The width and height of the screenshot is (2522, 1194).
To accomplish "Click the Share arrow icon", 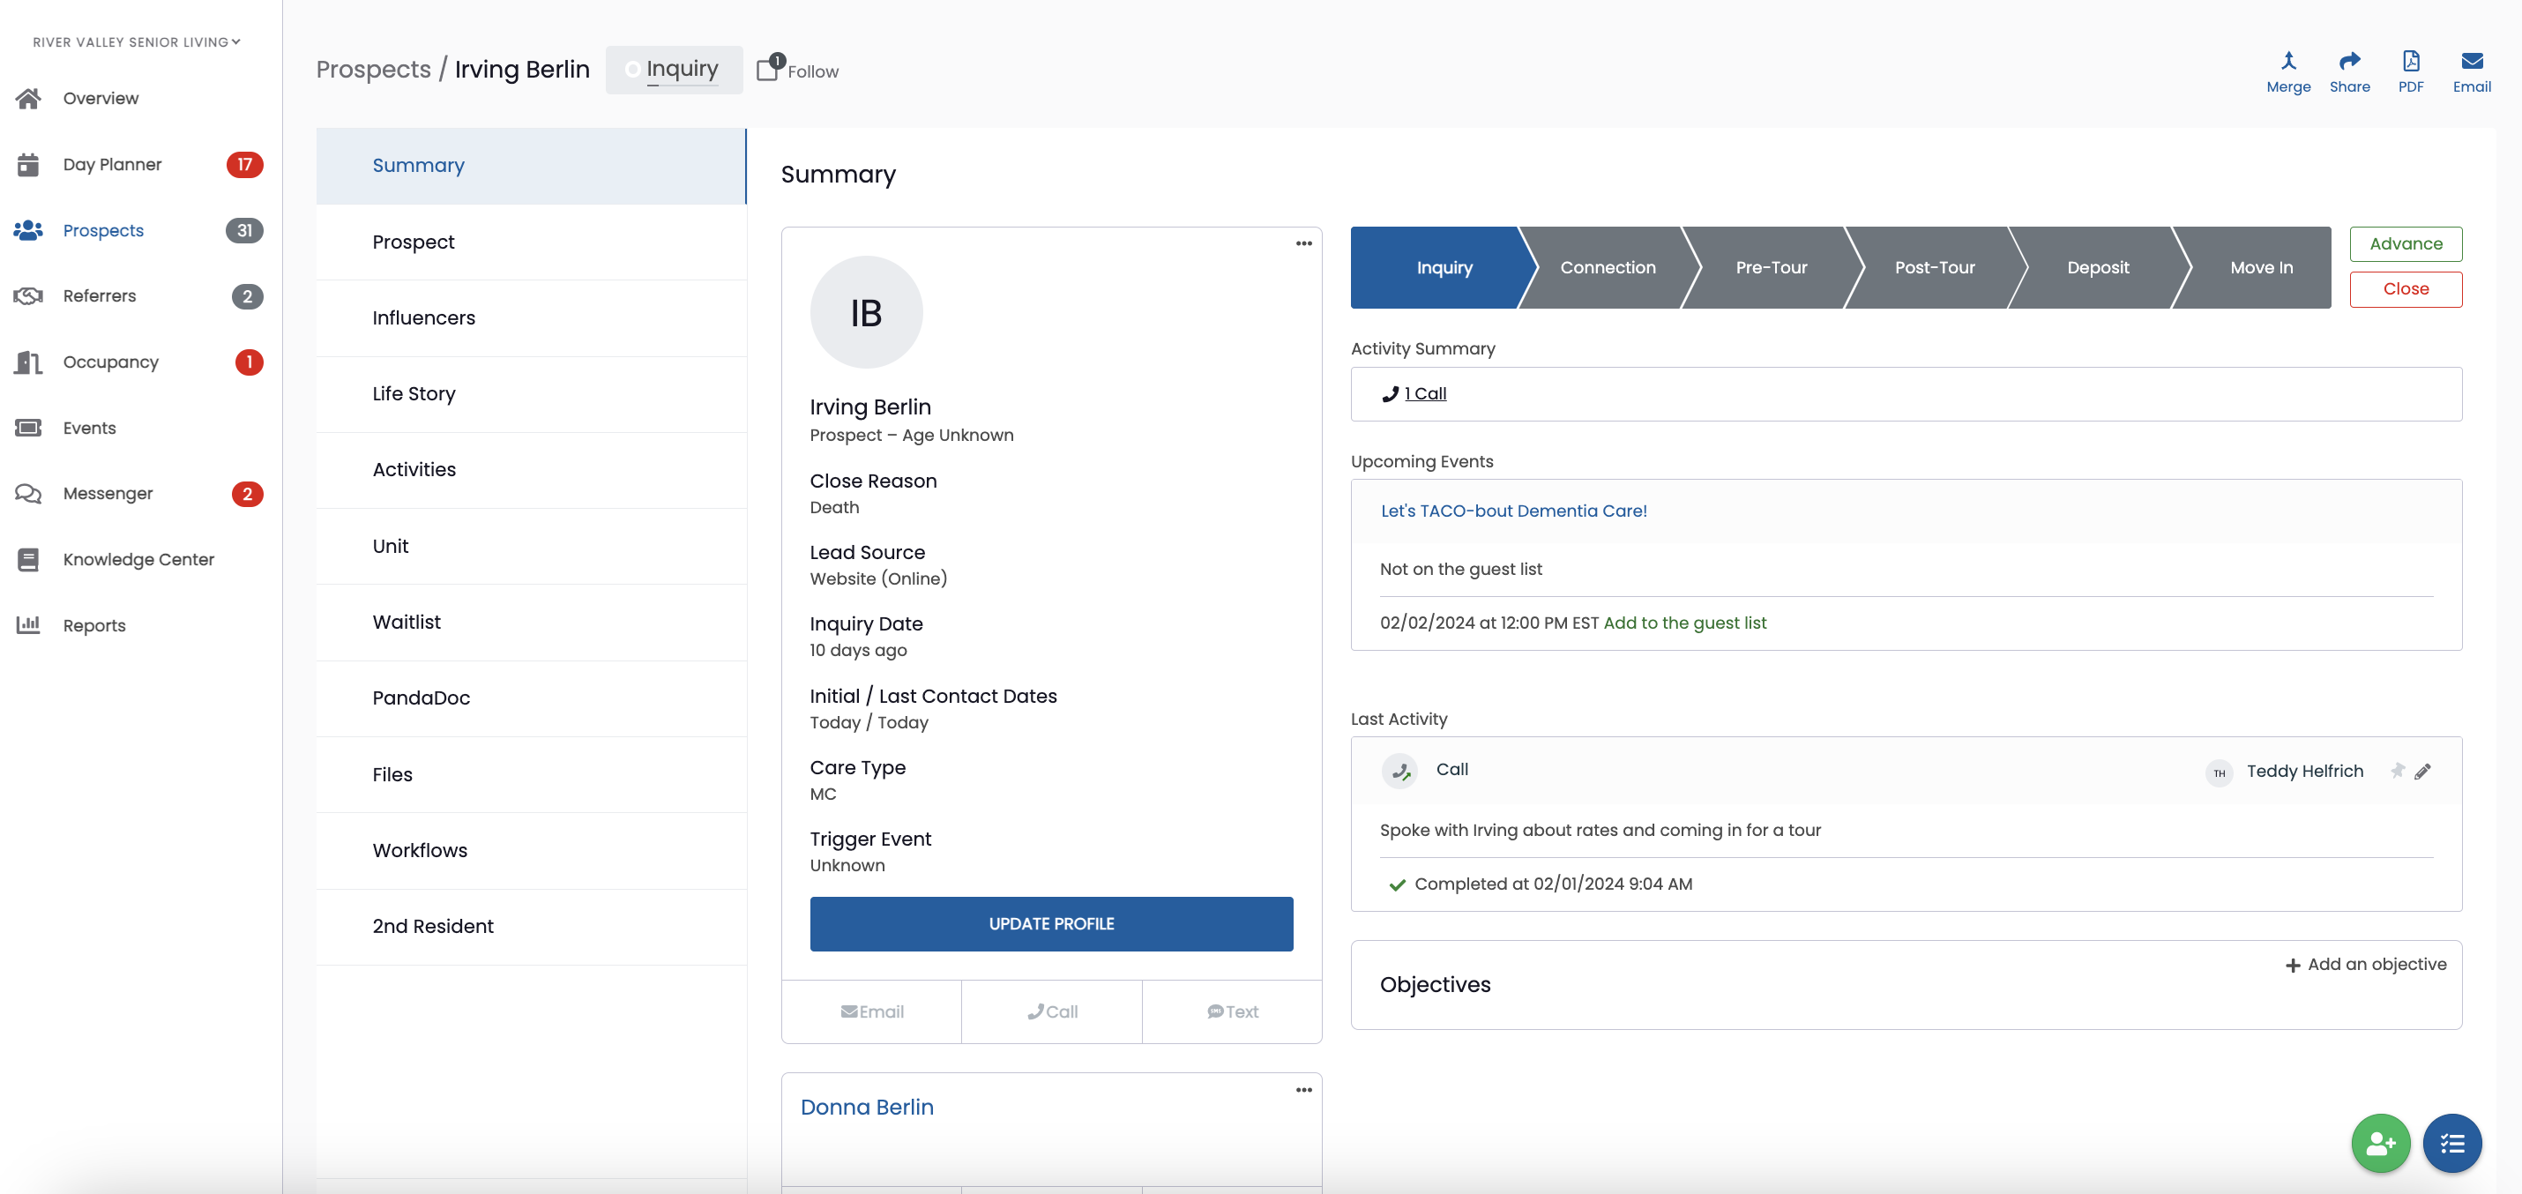I will 2350,62.
